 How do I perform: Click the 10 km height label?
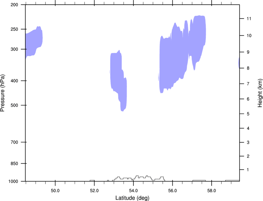(249, 36)
